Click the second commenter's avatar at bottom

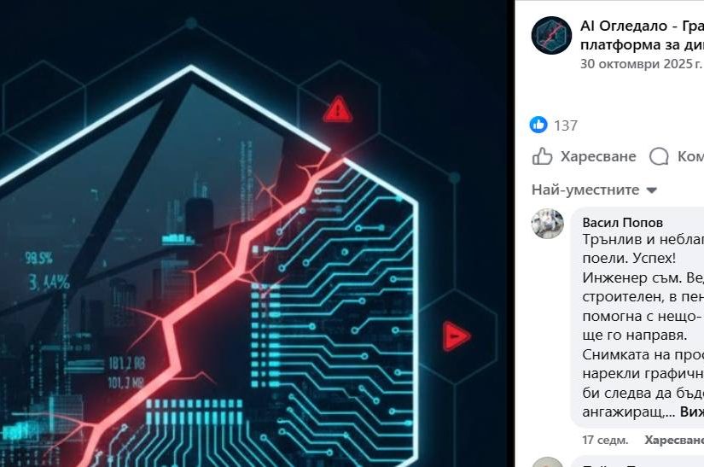tap(547, 462)
